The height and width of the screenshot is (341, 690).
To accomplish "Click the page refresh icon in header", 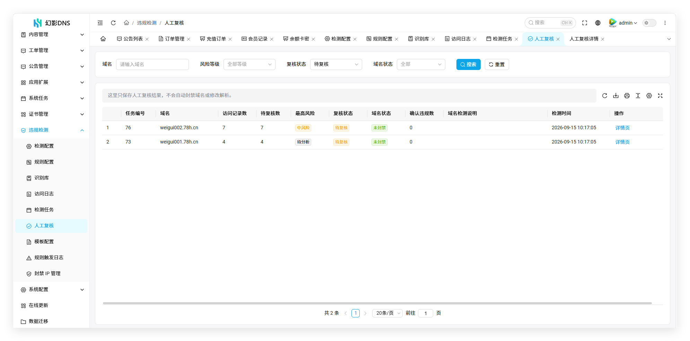I will [113, 23].
